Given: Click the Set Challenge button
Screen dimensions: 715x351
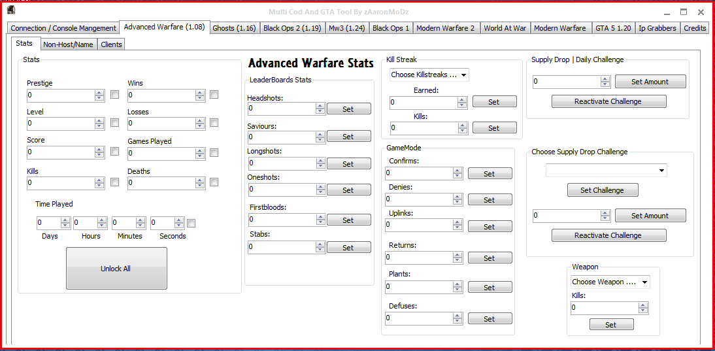Looking at the screenshot, I should [x=603, y=190].
